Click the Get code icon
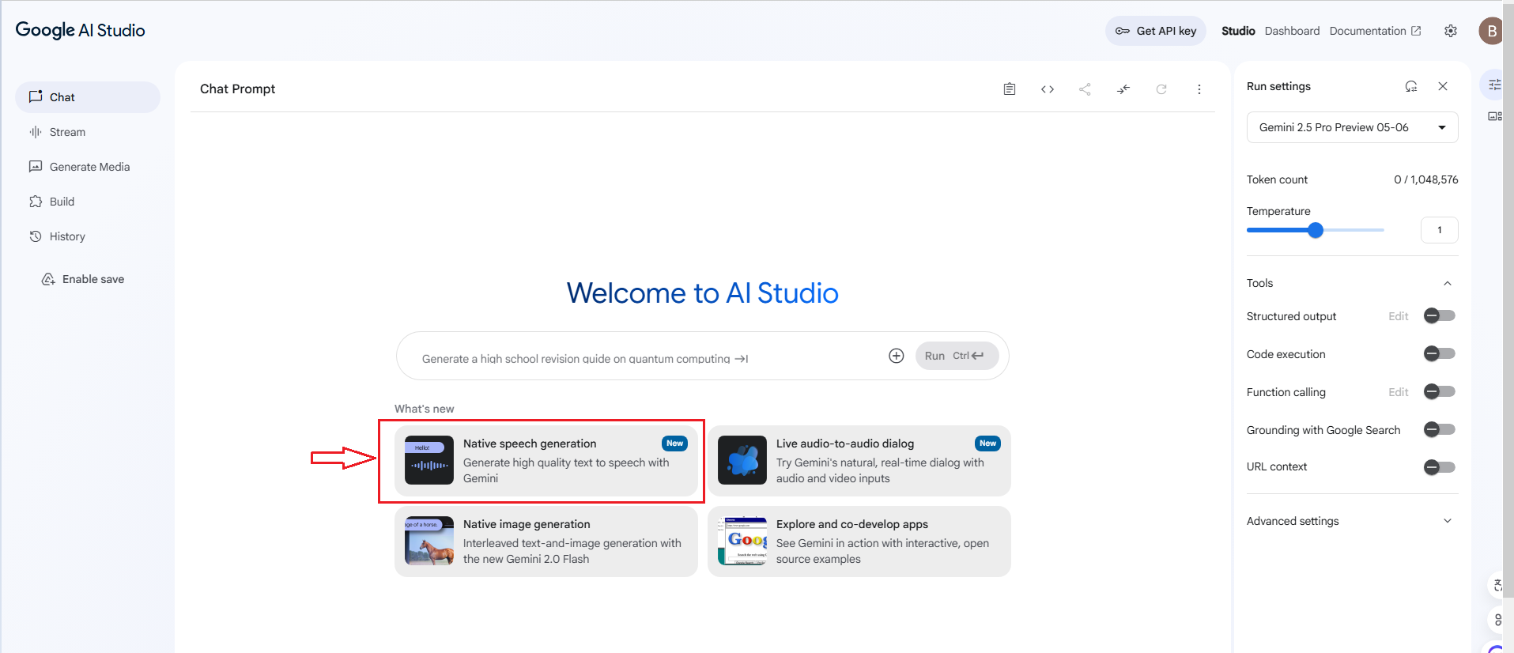The width and height of the screenshot is (1514, 653). click(x=1048, y=89)
